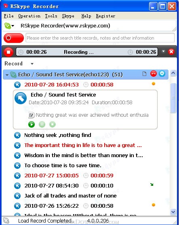The width and height of the screenshot is (179, 225).
Task: Select 'To choose time is to save time.'
Action: tap(63, 166)
